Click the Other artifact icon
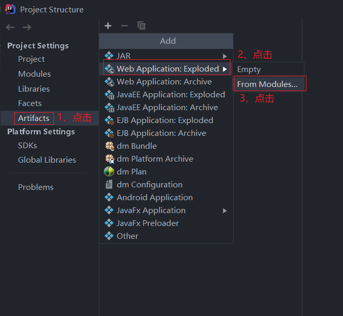 (x=109, y=236)
